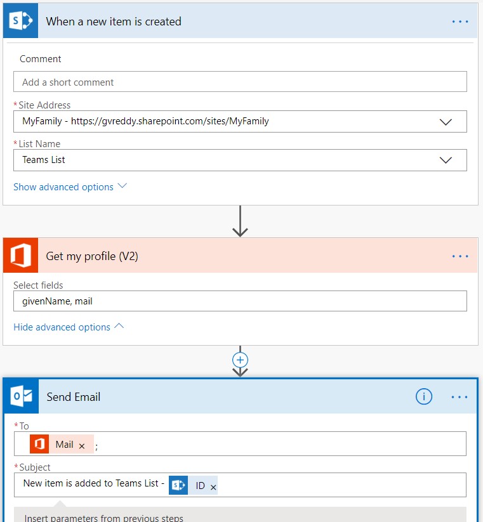Open the Send Email ellipsis menu
Screen dimensions: 483x522
click(459, 396)
